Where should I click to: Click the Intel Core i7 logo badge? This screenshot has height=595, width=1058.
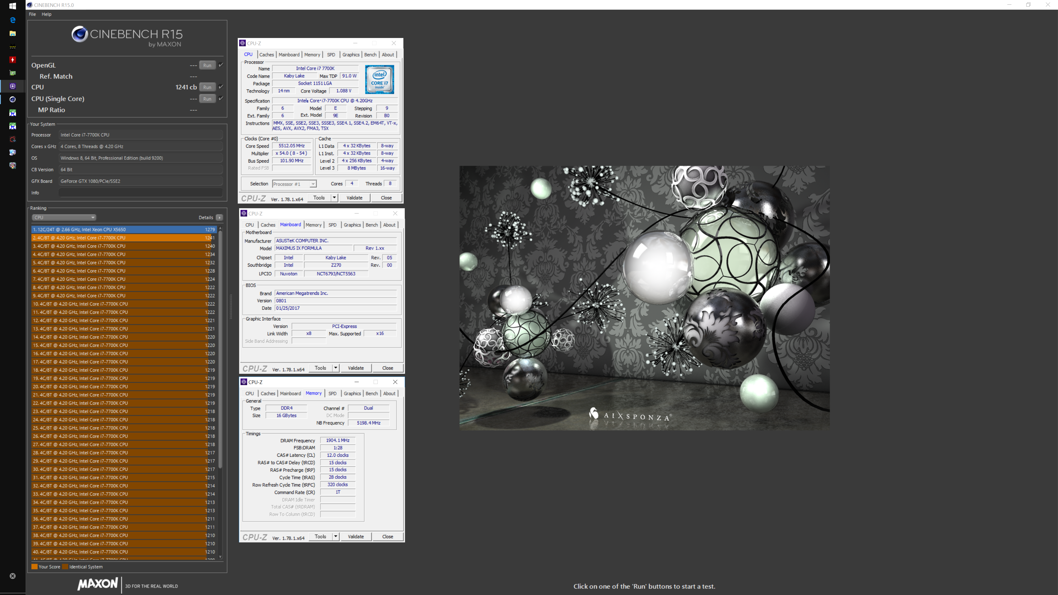pos(379,79)
